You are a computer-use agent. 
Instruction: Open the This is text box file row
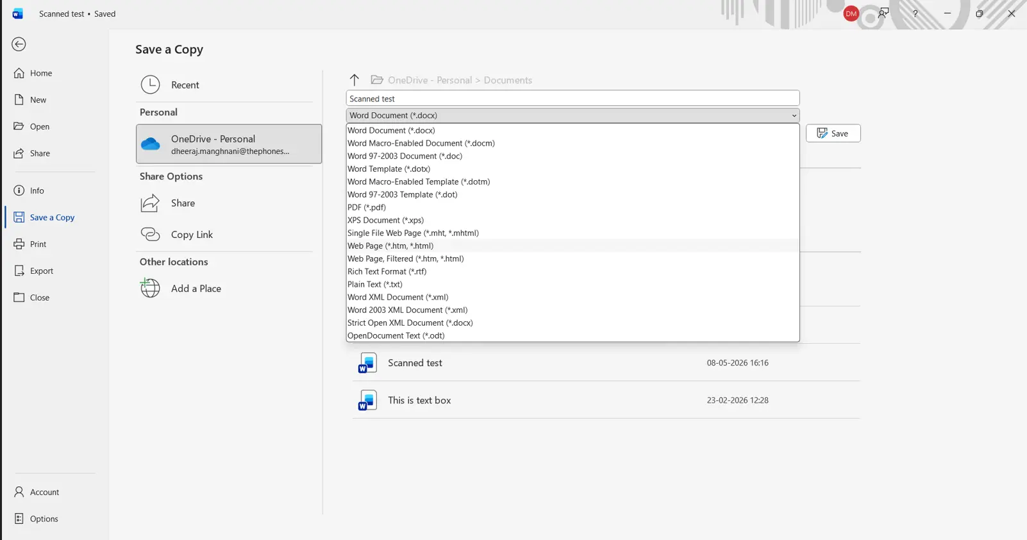click(x=606, y=400)
